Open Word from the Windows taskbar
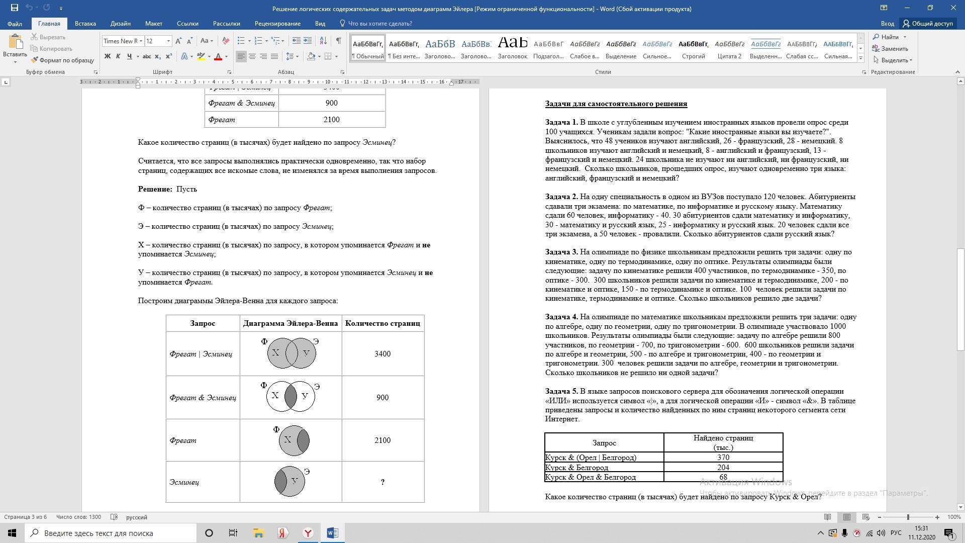965x543 pixels. (332, 533)
